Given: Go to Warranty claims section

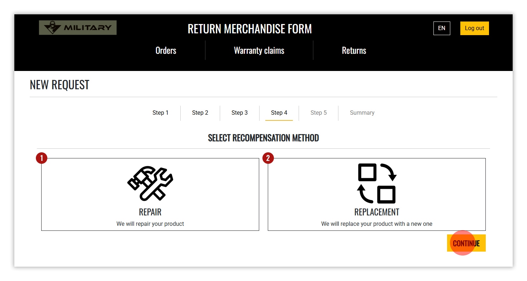Looking at the screenshot, I should 259,51.
